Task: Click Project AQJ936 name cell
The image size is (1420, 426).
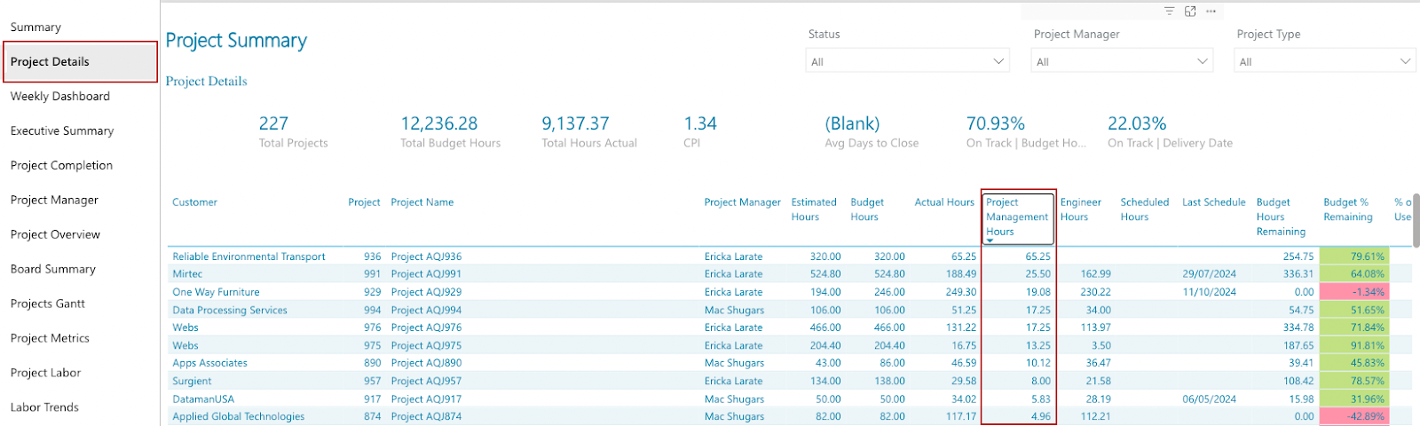Action: click(x=426, y=256)
